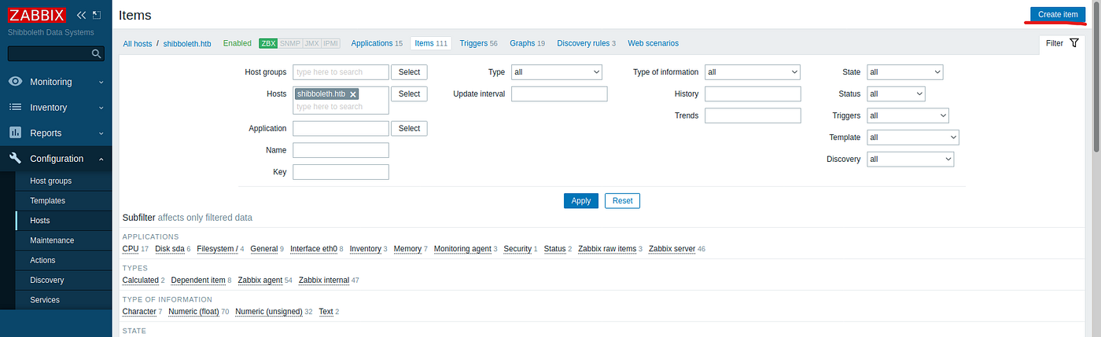Image resolution: width=1101 pixels, height=337 pixels.
Task: Open the Discovery filter dropdown
Action: click(x=910, y=159)
